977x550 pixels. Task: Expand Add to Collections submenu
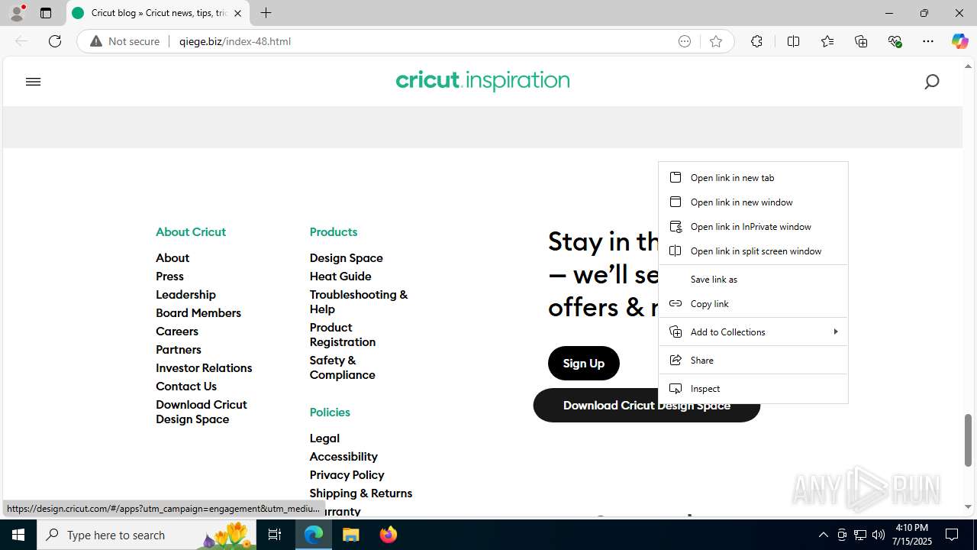753,332
